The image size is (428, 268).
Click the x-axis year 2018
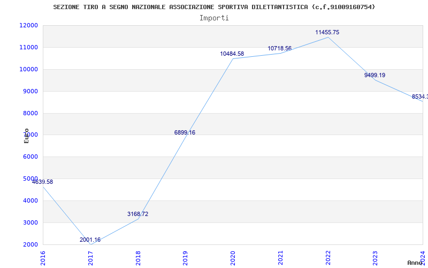pos(138,258)
